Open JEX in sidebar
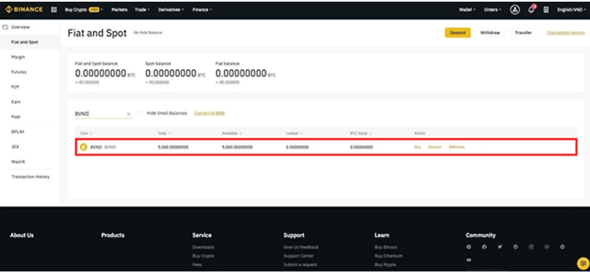This screenshot has height=272, width=590. 15,147
